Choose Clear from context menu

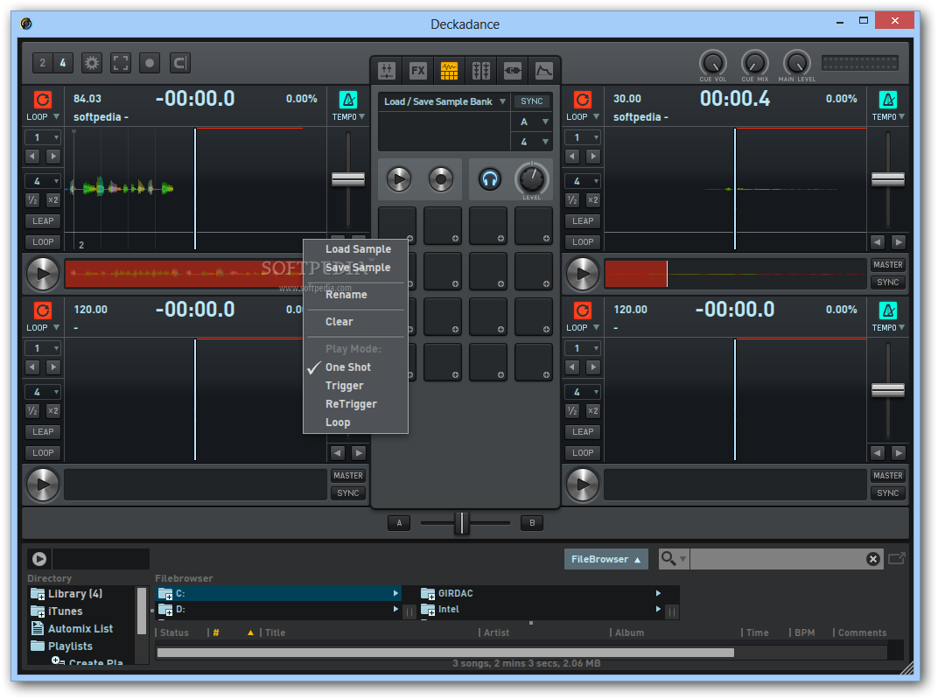click(x=339, y=322)
